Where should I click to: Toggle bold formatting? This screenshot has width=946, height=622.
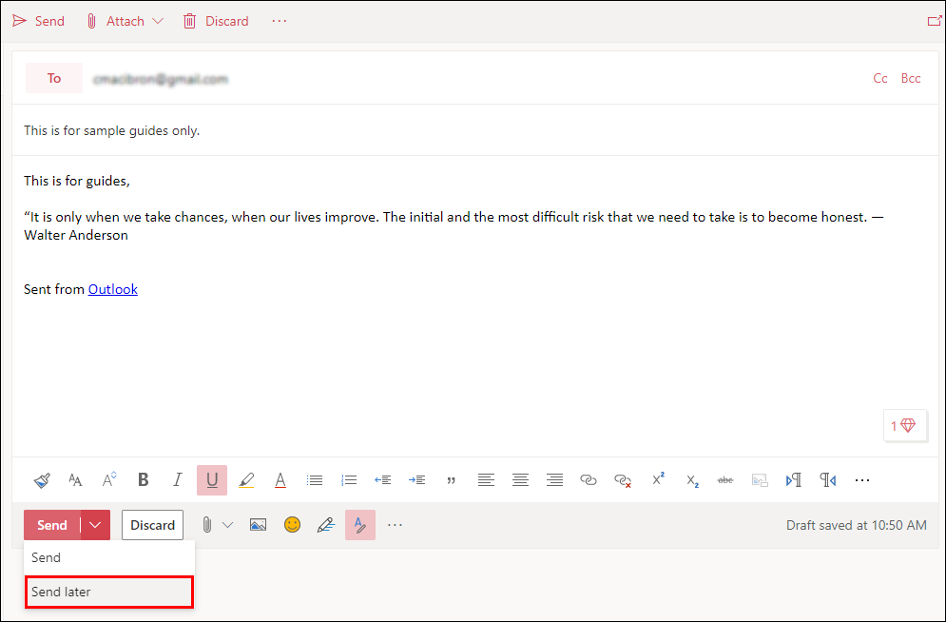[143, 480]
